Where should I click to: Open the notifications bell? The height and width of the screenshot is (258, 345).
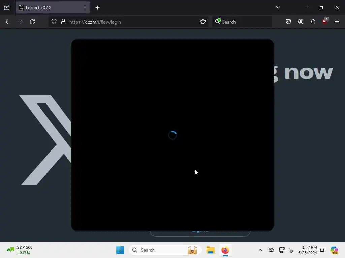pos(322,250)
